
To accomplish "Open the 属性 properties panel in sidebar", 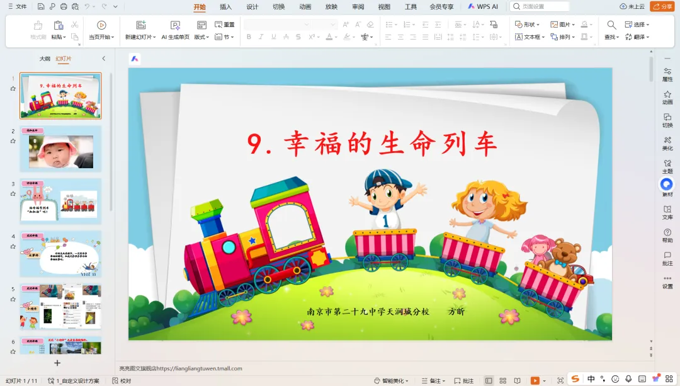I will point(667,74).
